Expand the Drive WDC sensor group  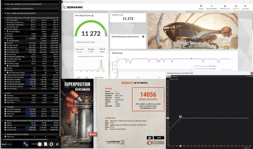click(3, 4)
